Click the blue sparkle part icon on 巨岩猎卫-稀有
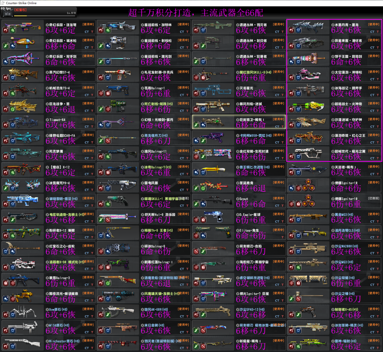The height and width of the screenshot is (352, 383). 203,125
